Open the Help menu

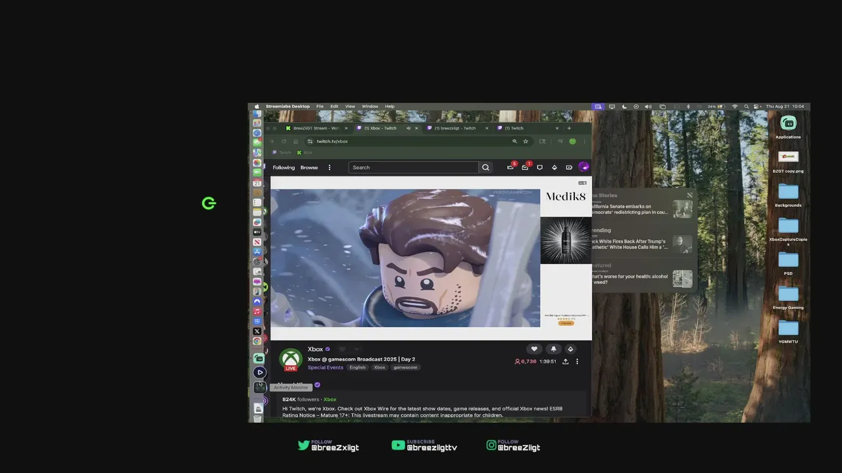tap(389, 106)
